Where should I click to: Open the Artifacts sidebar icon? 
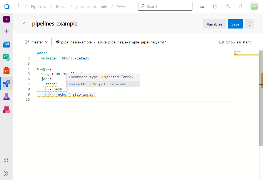point(7,110)
